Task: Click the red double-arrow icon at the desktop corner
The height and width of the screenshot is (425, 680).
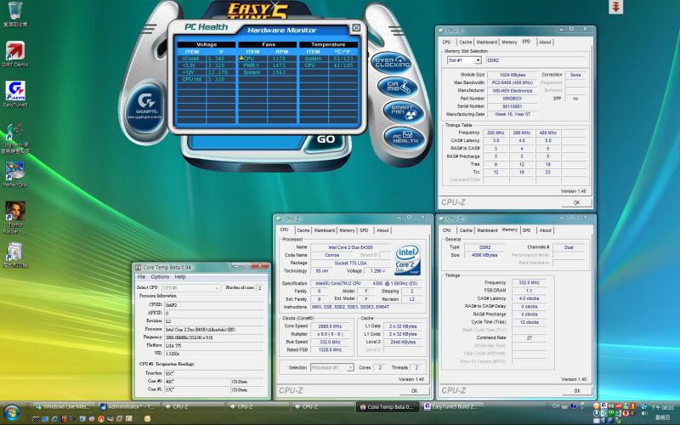Action: click(615, 7)
